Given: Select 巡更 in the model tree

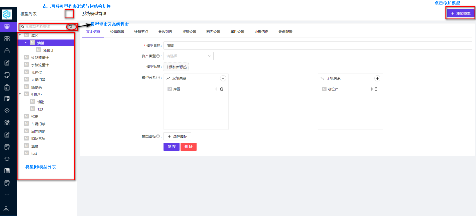Looking at the screenshot, I should point(35,117).
